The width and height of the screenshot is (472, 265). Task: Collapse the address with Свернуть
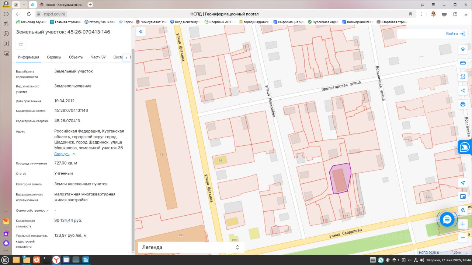point(62,154)
